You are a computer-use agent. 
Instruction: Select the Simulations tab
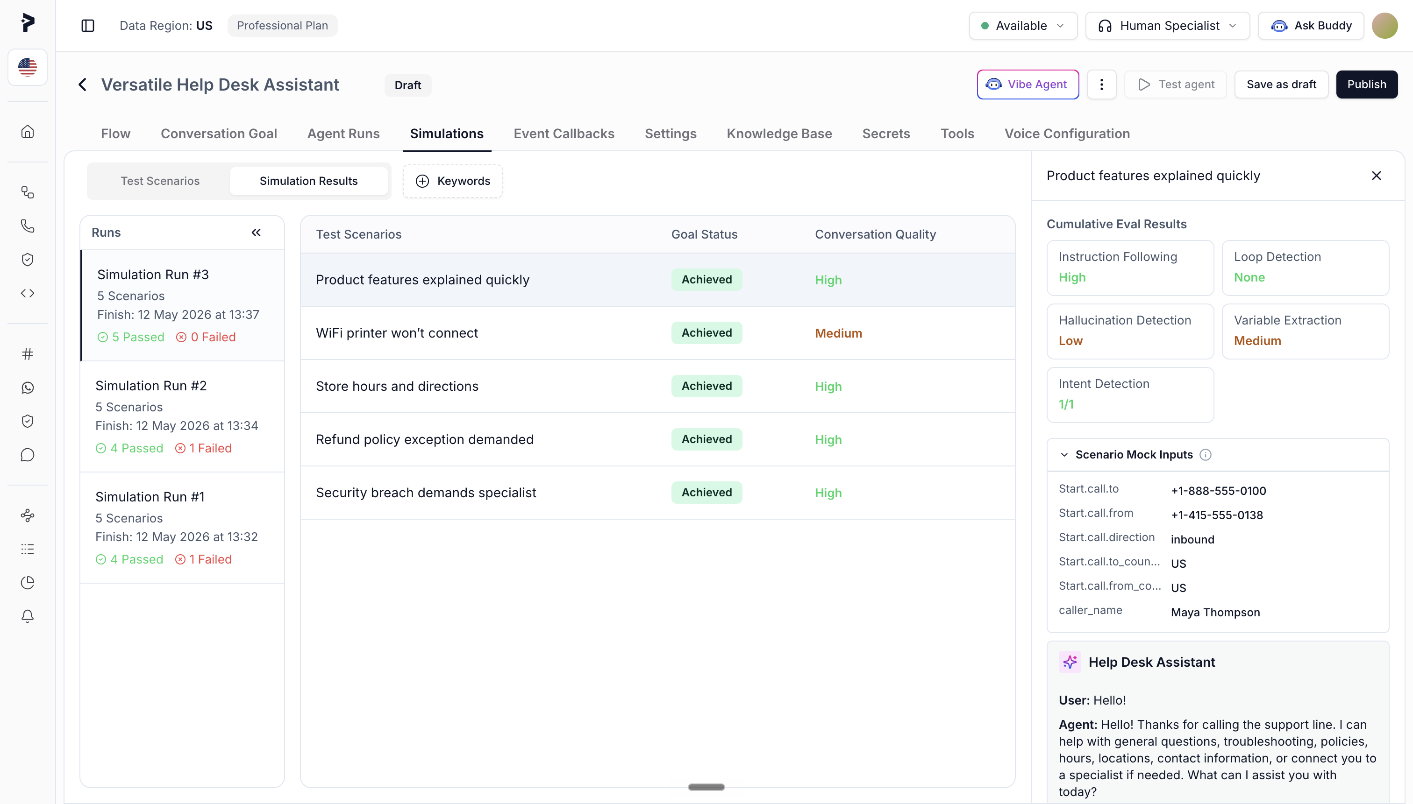click(447, 134)
